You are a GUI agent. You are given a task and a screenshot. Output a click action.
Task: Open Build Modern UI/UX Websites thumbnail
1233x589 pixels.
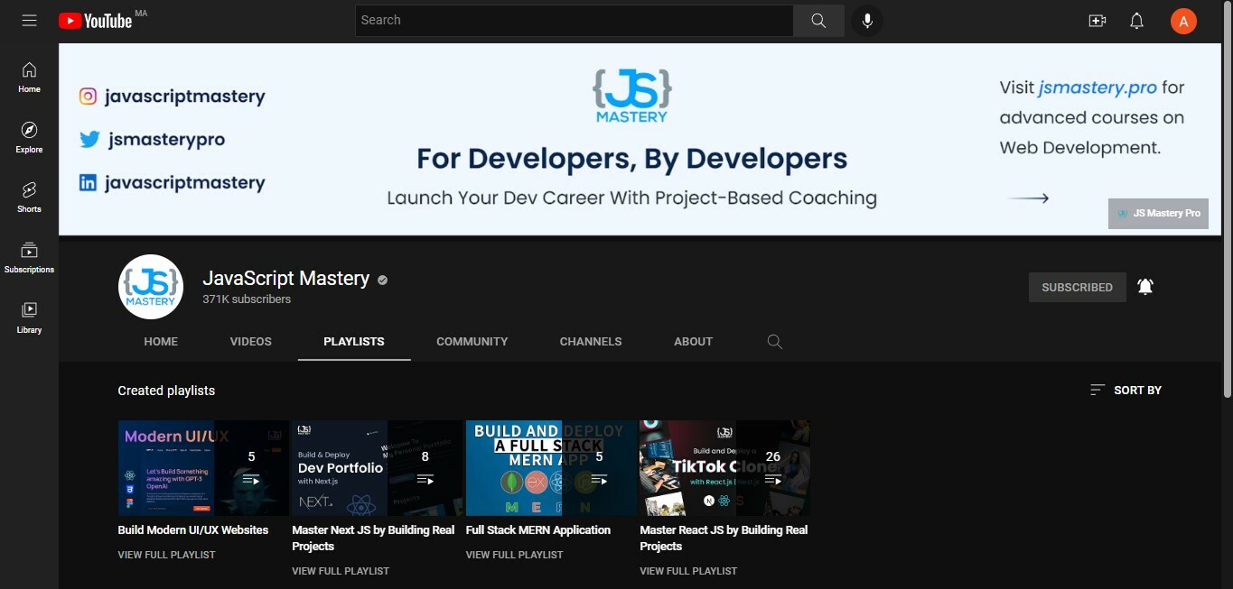click(x=203, y=468)
